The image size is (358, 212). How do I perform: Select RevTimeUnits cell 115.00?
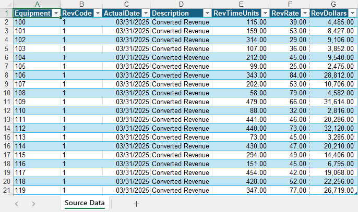241,22
